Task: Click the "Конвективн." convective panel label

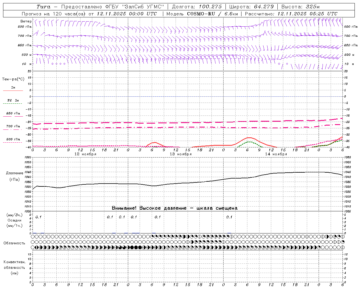Action: [15, 262]
